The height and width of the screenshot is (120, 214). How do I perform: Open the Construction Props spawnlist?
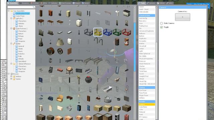pos(22,13)
